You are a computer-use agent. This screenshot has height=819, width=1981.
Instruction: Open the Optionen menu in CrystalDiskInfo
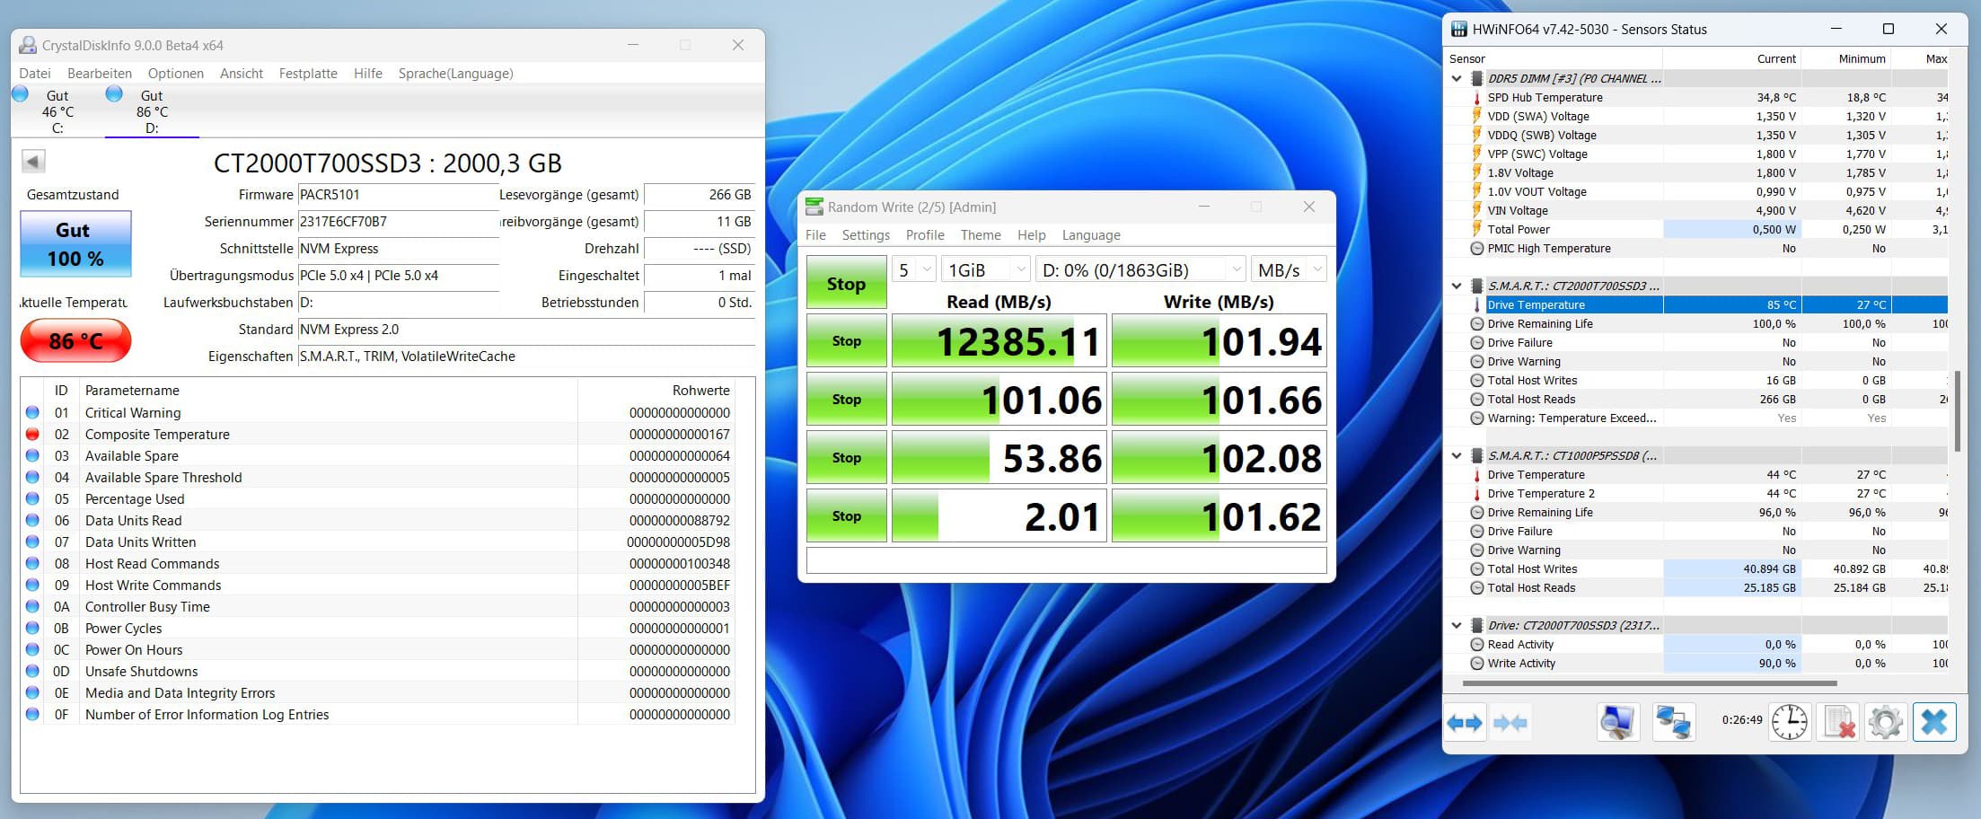point(176,74)
